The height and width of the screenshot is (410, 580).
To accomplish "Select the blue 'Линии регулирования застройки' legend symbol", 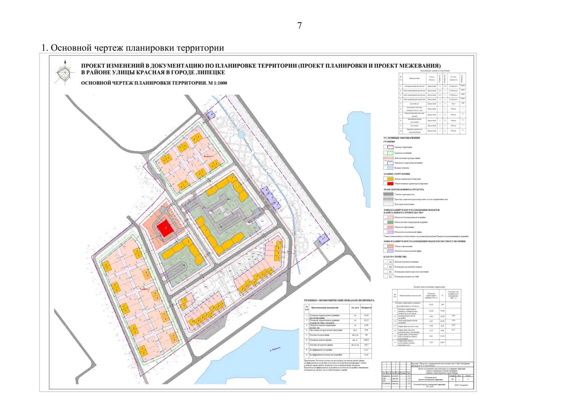I will point(388,163).
